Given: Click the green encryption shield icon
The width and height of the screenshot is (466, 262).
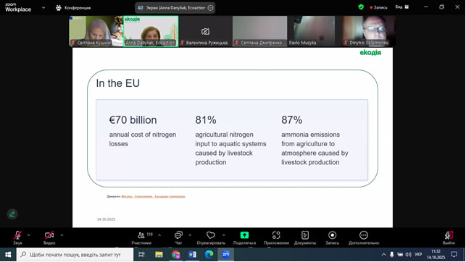Looking at the screenshot, I should pos(361,7).
